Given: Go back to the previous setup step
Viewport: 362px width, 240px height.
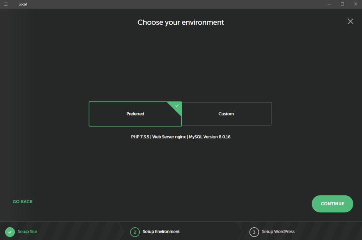Looking at the screenshot, I should pyautogui.click(x=23, y=201).
